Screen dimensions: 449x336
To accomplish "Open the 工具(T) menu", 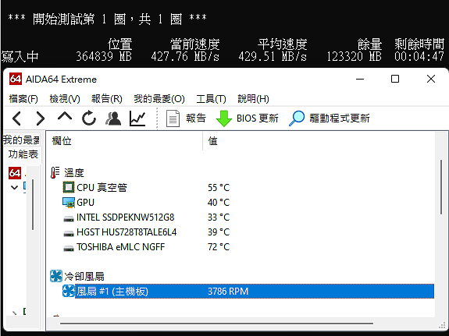I will 211,99.
